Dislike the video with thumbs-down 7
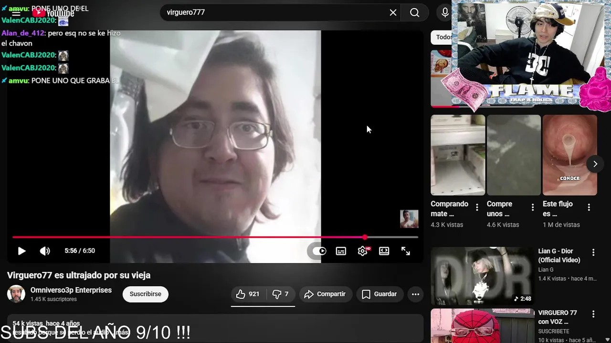The height and width of the screenshot is (343, 611). (x=280, y=294)
